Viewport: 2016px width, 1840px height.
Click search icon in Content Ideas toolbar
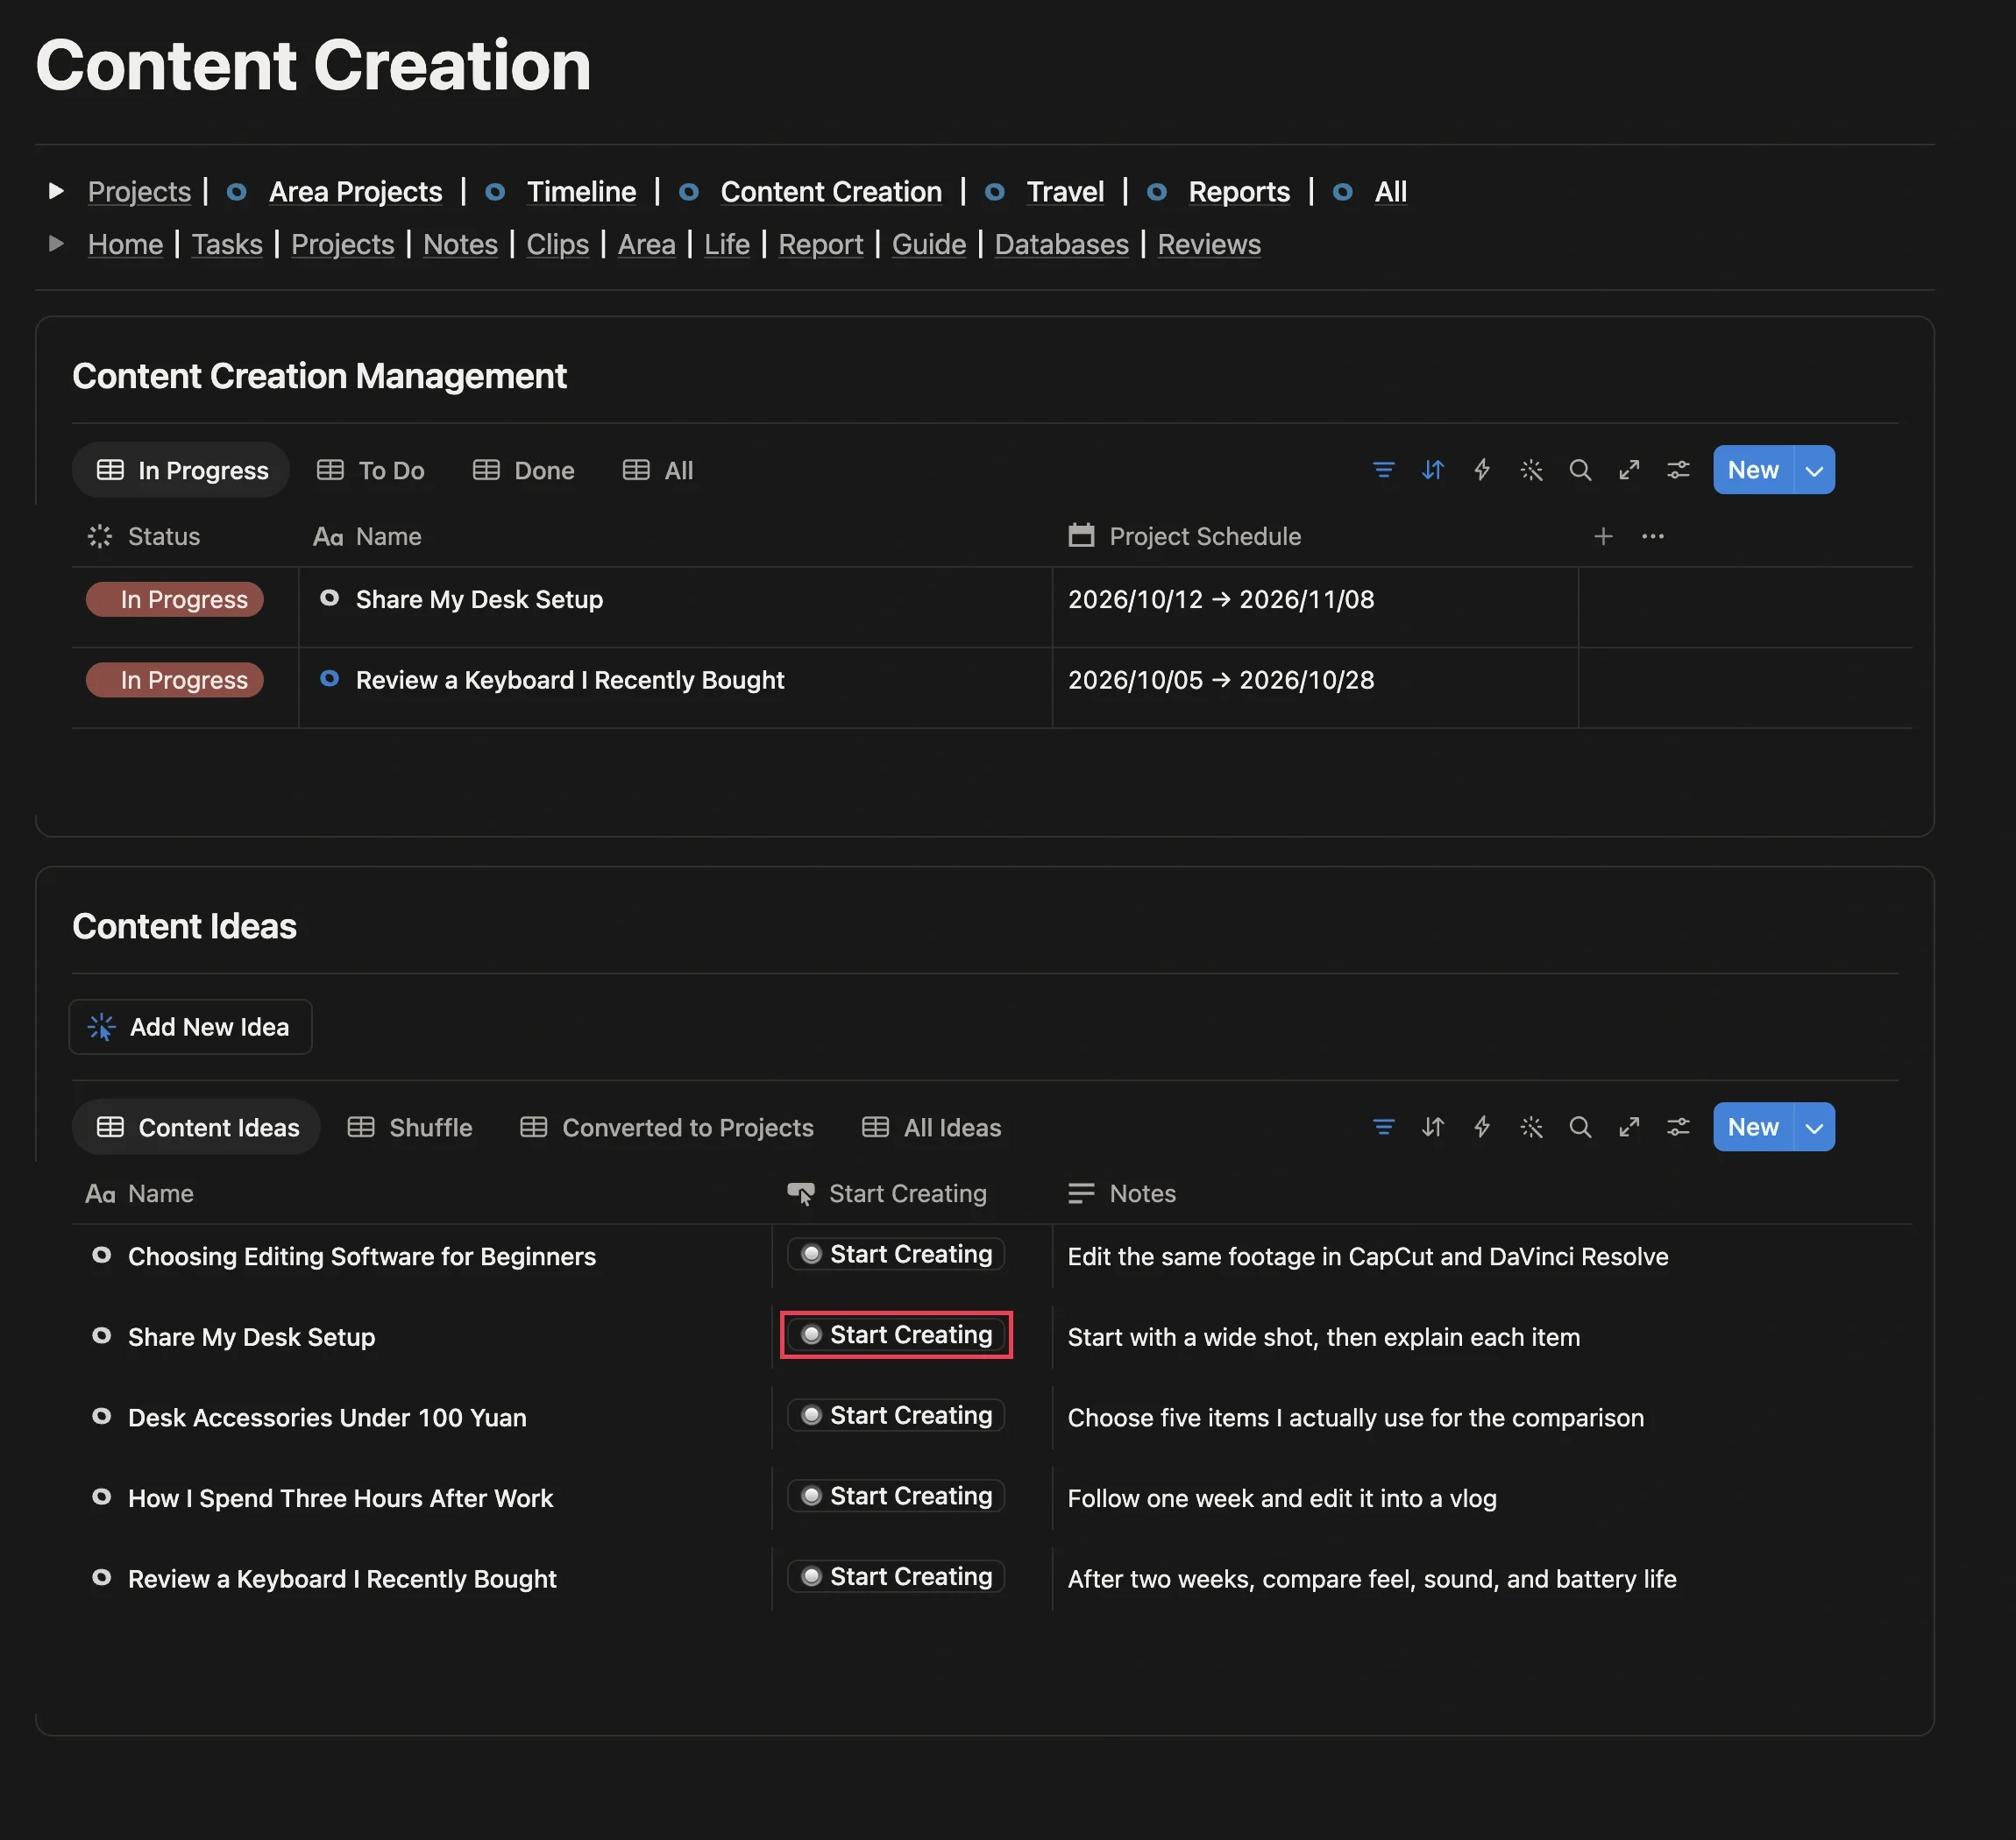pyautogui.click(x=1579, y=1127)
